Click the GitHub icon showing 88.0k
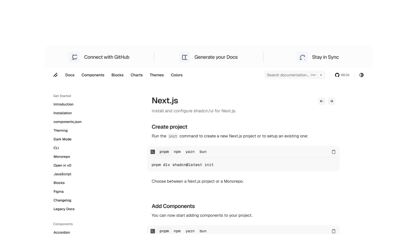The image size is (417, 234). pos(337,75)
